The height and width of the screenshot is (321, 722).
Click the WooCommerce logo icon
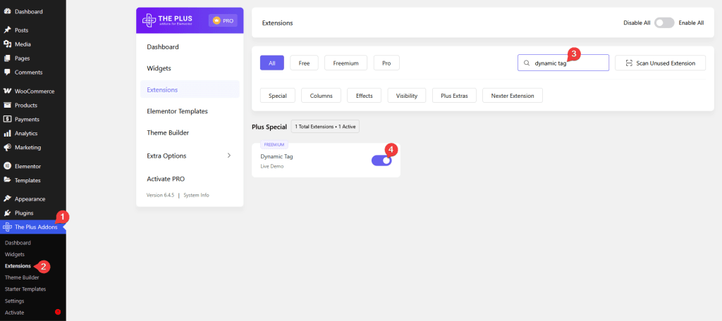7,91
